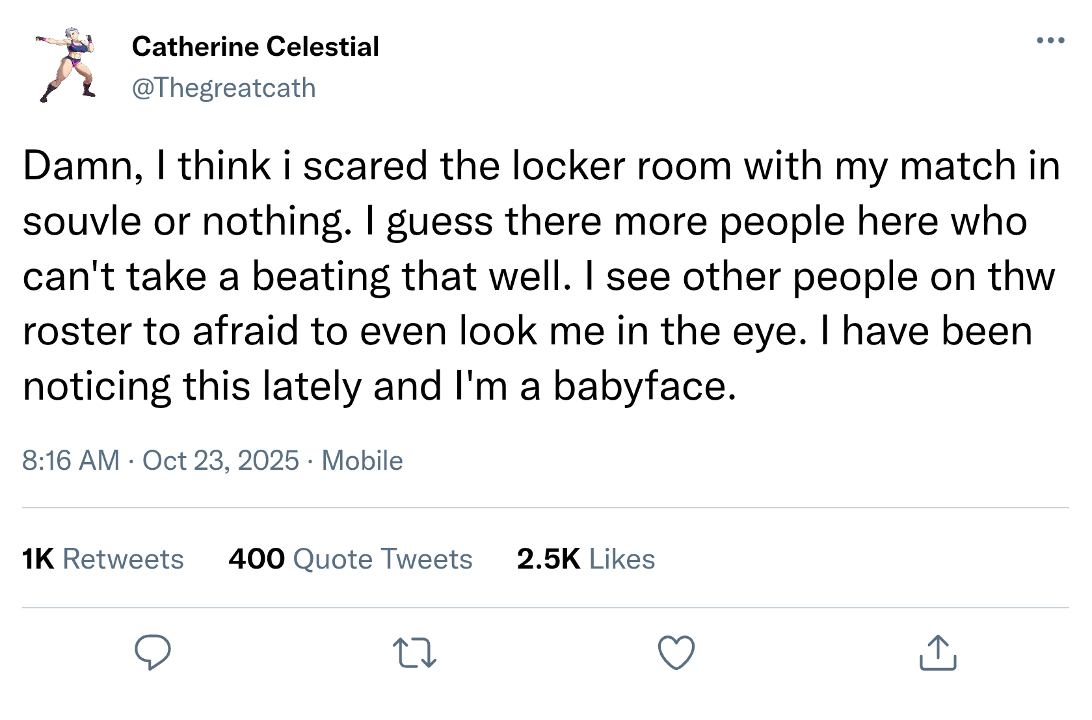The height and width of the screenshot is (720, 1092).
Task: Click the @Thegreatcath handle
Action: 224,88
